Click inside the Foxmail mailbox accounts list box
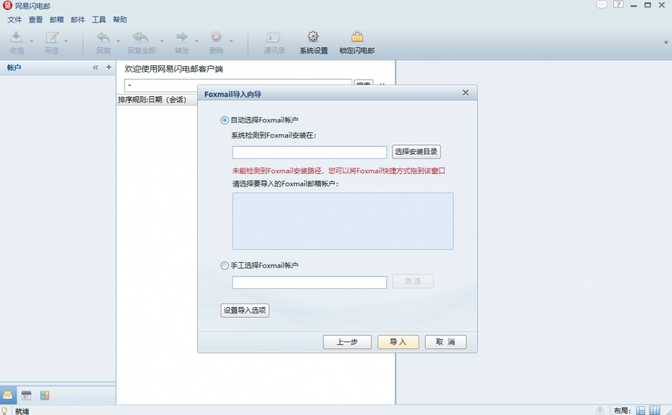 (343, 221)
